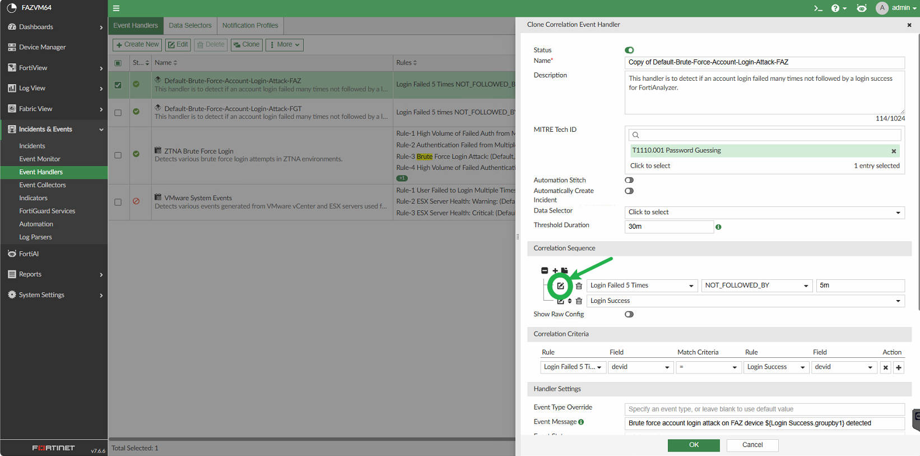Click the Threshold Duration info icon

(718, 227)
